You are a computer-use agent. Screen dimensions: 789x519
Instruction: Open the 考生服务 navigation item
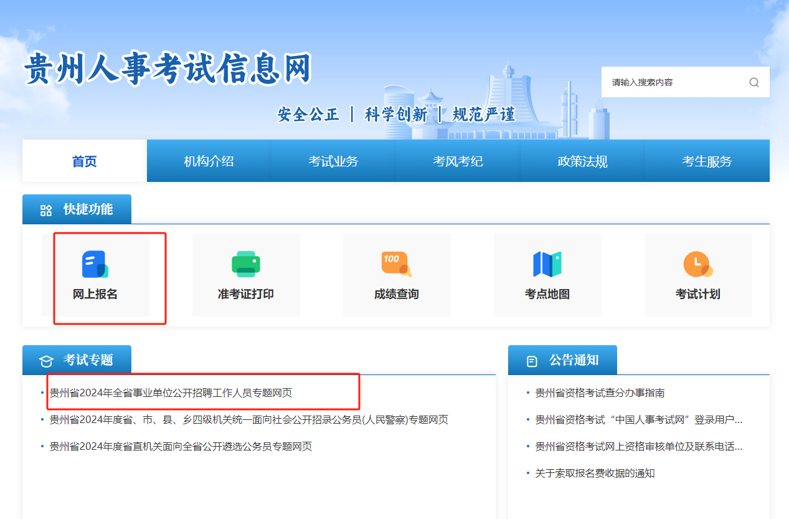pyautogui.click(x=707, y=161)
